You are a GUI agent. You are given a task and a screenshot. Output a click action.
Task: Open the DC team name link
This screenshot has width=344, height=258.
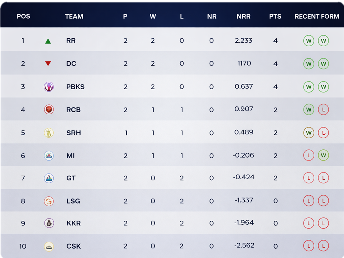[x=71, y=64]
